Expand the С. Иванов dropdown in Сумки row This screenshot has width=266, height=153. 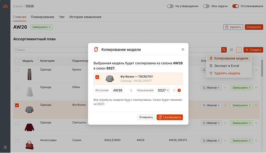(x=225, y=140)
